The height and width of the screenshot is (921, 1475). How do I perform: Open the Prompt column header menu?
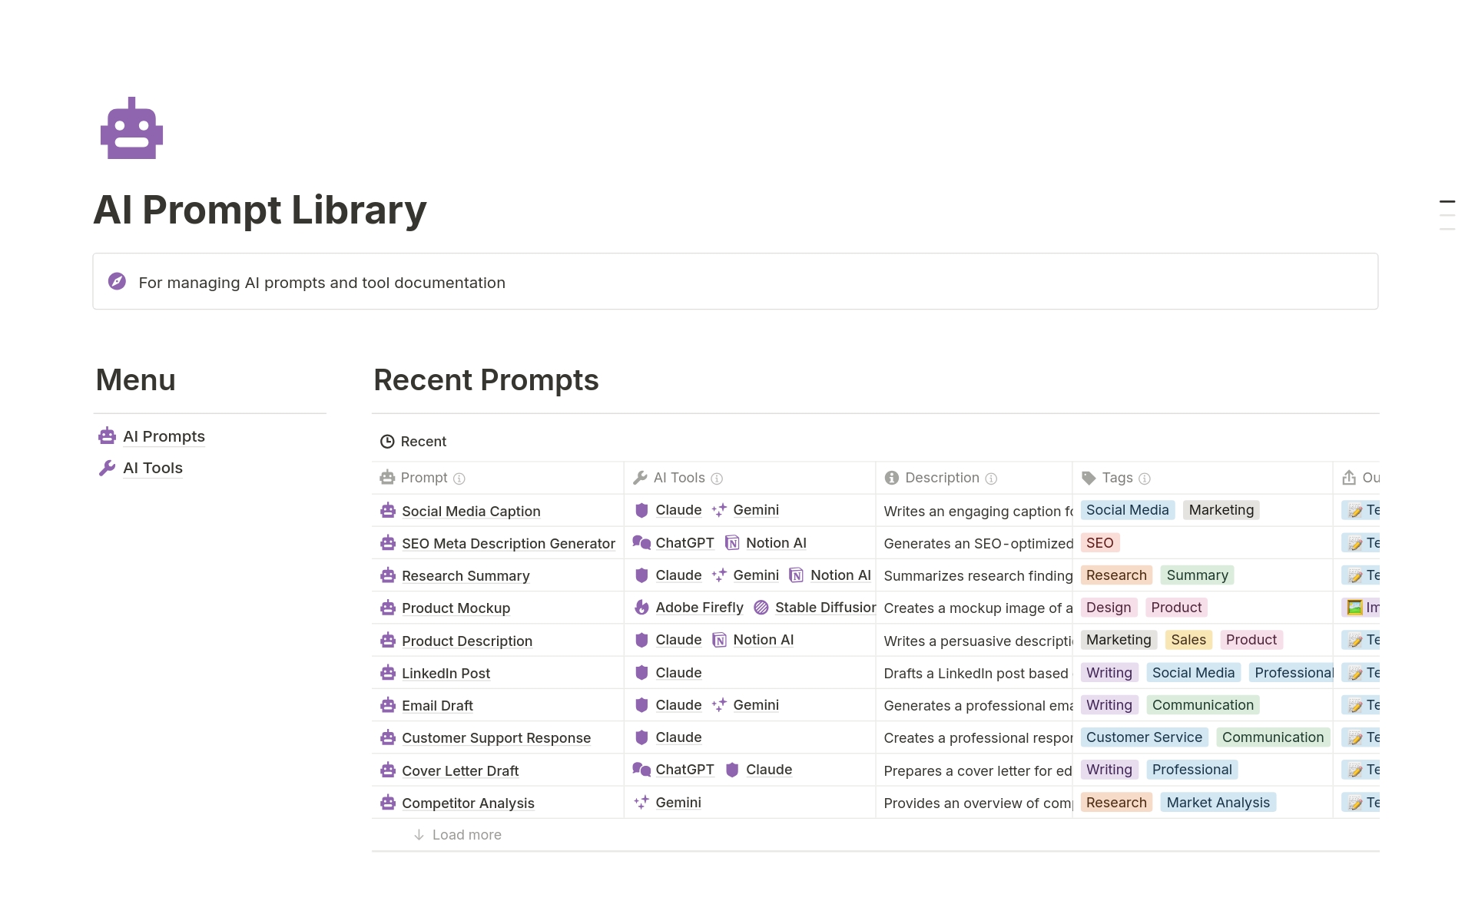[x=423, y=478]
